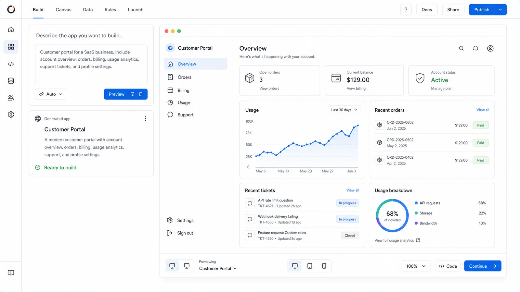Switch to the Data tab
This screenshot has height=292, width=520.
88,10
